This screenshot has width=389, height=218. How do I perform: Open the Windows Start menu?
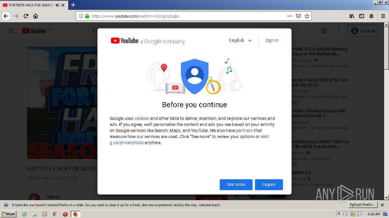pyautogui.click(x=8, y=214)
